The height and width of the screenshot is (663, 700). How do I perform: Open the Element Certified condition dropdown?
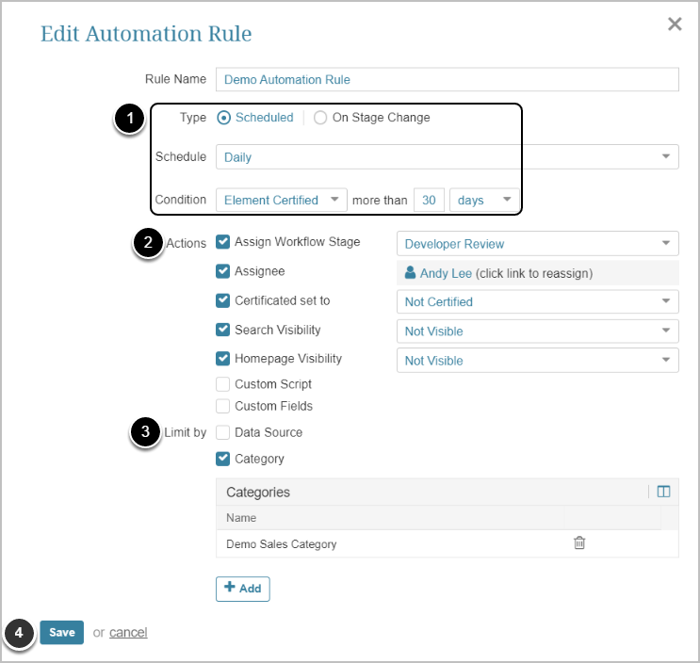(281, 200)
